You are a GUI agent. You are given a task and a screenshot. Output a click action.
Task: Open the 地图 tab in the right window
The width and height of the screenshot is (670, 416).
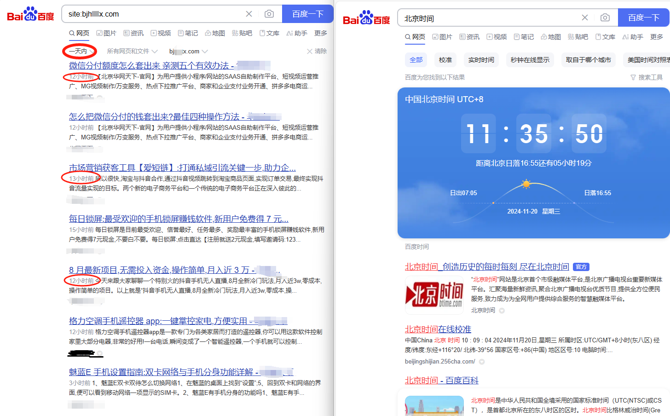[551, 37]
